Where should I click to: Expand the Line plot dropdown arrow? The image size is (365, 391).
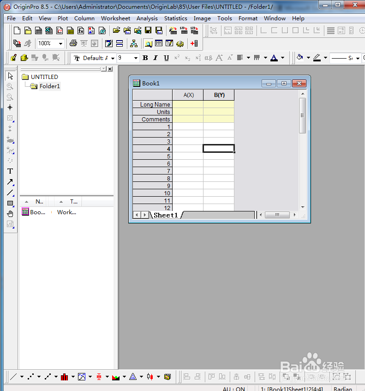22,377
